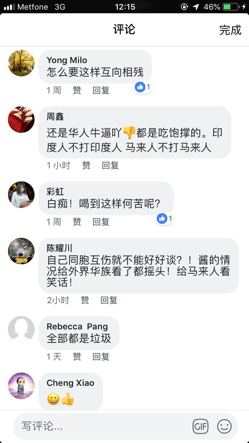This screenshot has width=249, height=443.
Task: Tap 完成 to close comments
Action: pyautogui.click(x=230, y=30)
